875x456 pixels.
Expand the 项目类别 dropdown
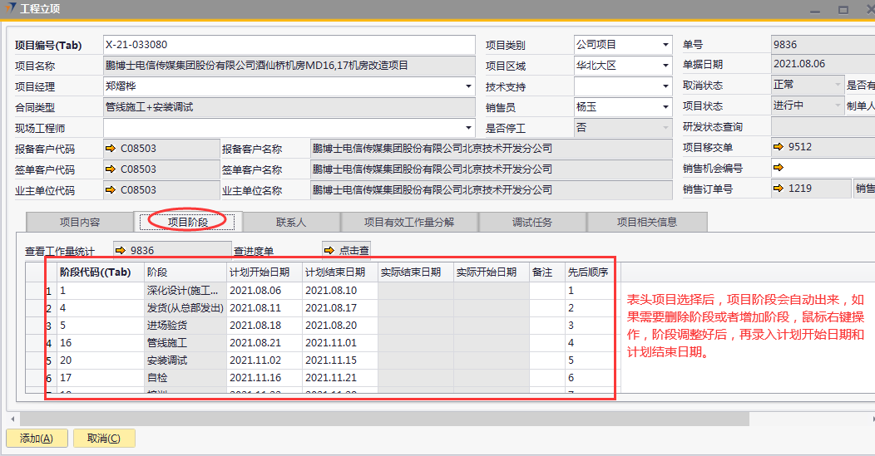tap(665, 45)
